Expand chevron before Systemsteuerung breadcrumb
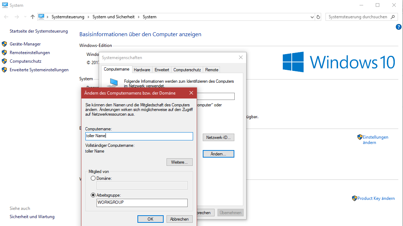 pyautogui.click(x=47, y=17)
